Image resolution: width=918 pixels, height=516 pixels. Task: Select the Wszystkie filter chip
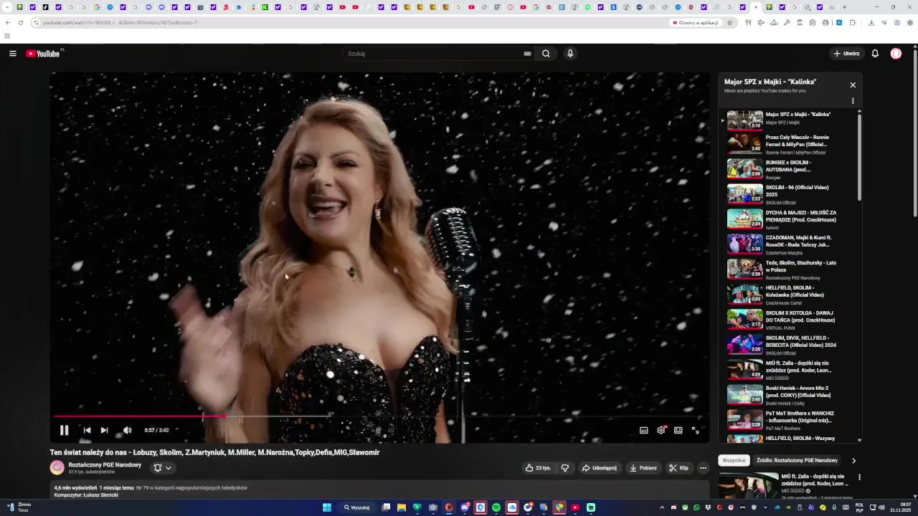(734, 460)
